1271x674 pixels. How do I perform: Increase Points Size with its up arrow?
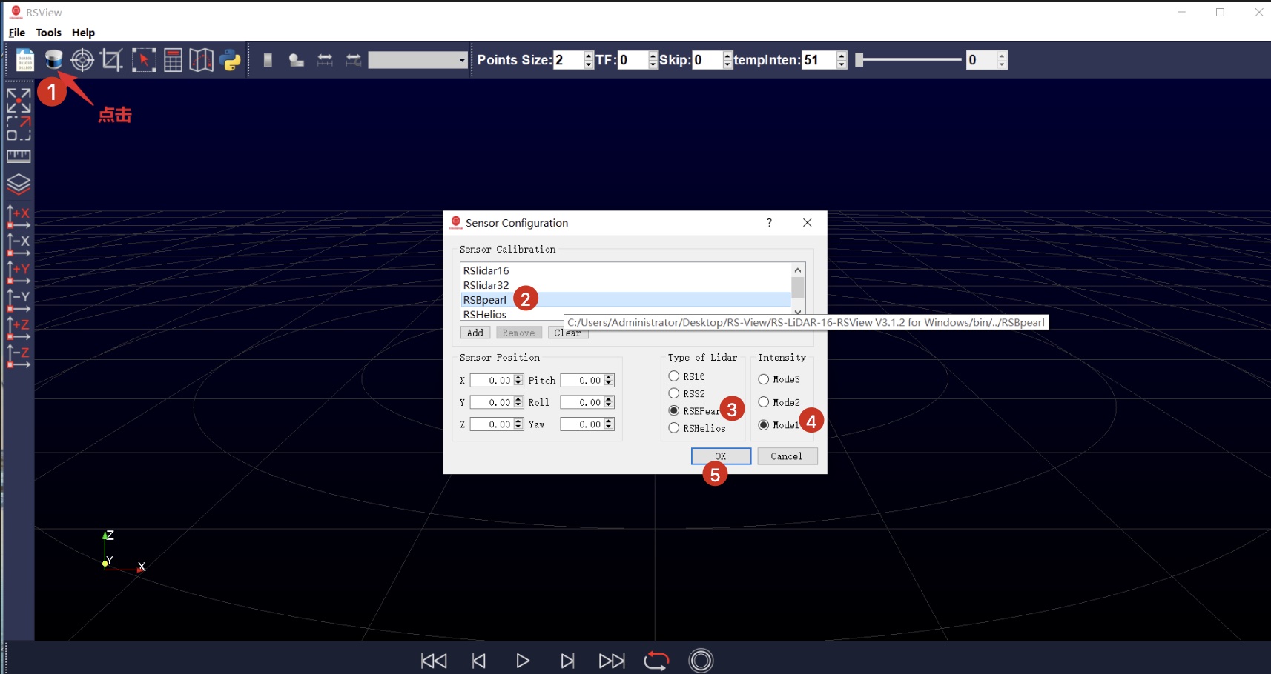[589, 56]
